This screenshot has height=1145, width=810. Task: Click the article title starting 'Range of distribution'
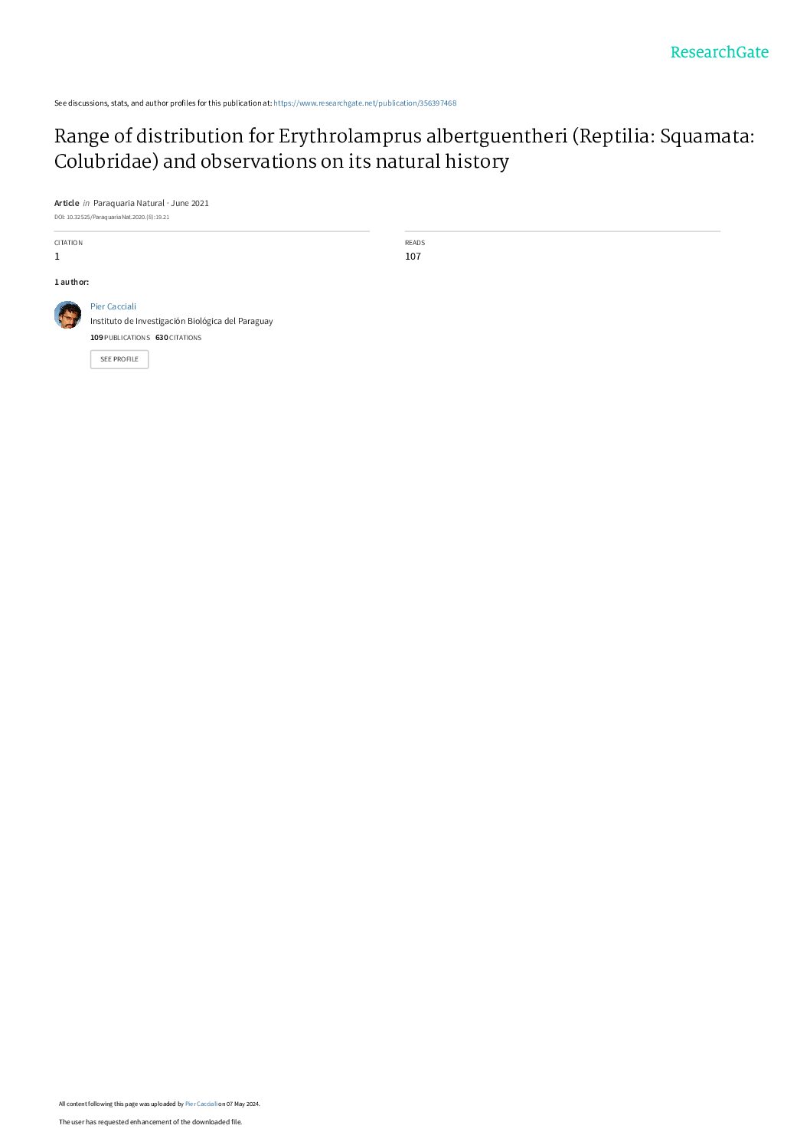(x=404, y=149)
